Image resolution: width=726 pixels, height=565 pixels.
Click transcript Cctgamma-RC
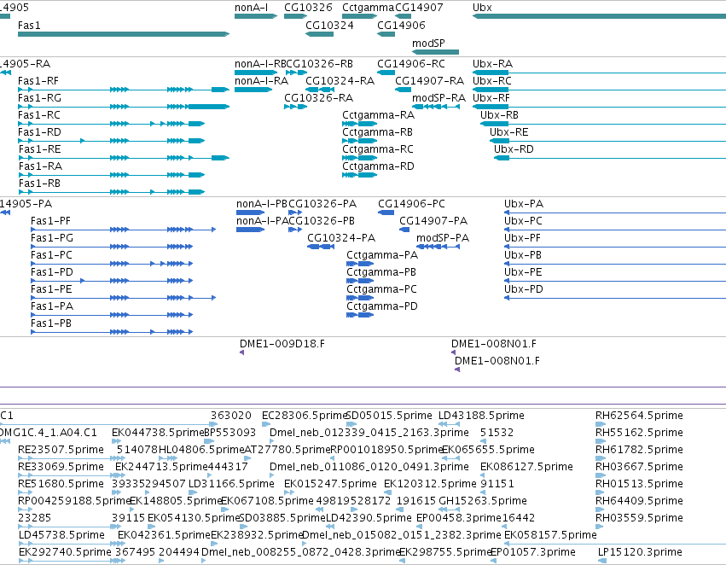click(359, 158)
